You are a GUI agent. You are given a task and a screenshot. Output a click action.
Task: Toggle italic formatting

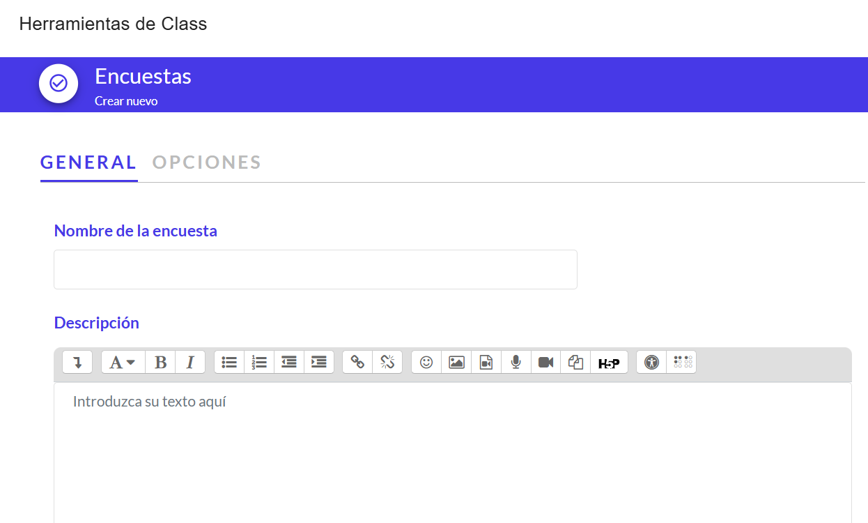point(190,362)
